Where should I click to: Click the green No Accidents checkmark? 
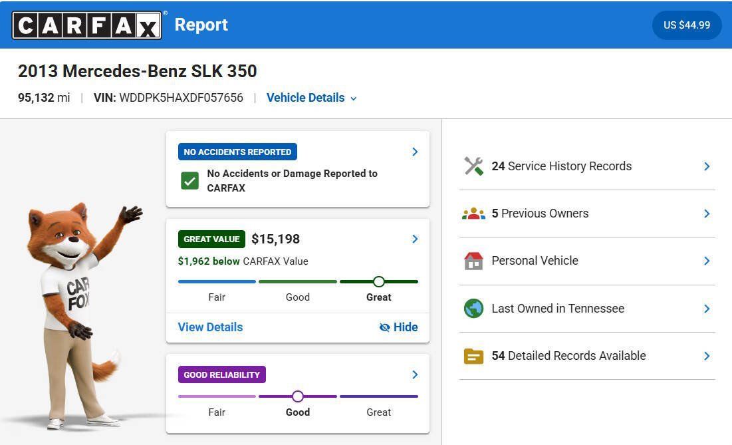(189, 181)
